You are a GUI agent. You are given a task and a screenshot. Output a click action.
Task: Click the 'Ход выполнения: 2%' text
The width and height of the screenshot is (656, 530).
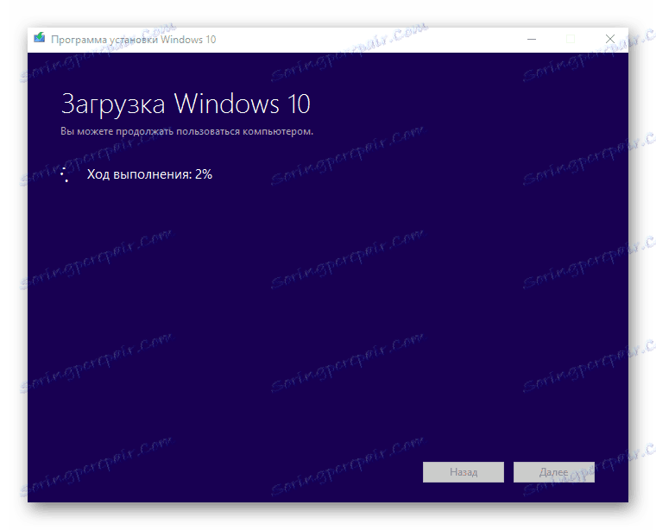(149, 174)
